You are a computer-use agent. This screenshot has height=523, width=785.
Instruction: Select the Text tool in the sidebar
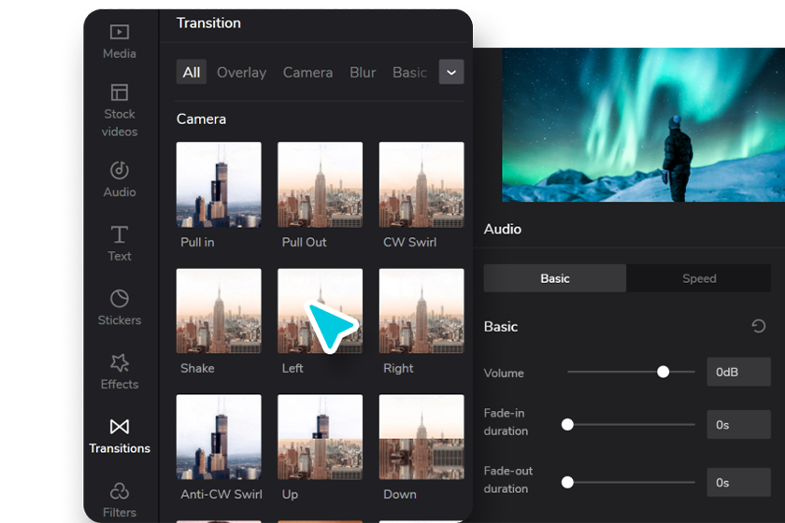[120, 244]
